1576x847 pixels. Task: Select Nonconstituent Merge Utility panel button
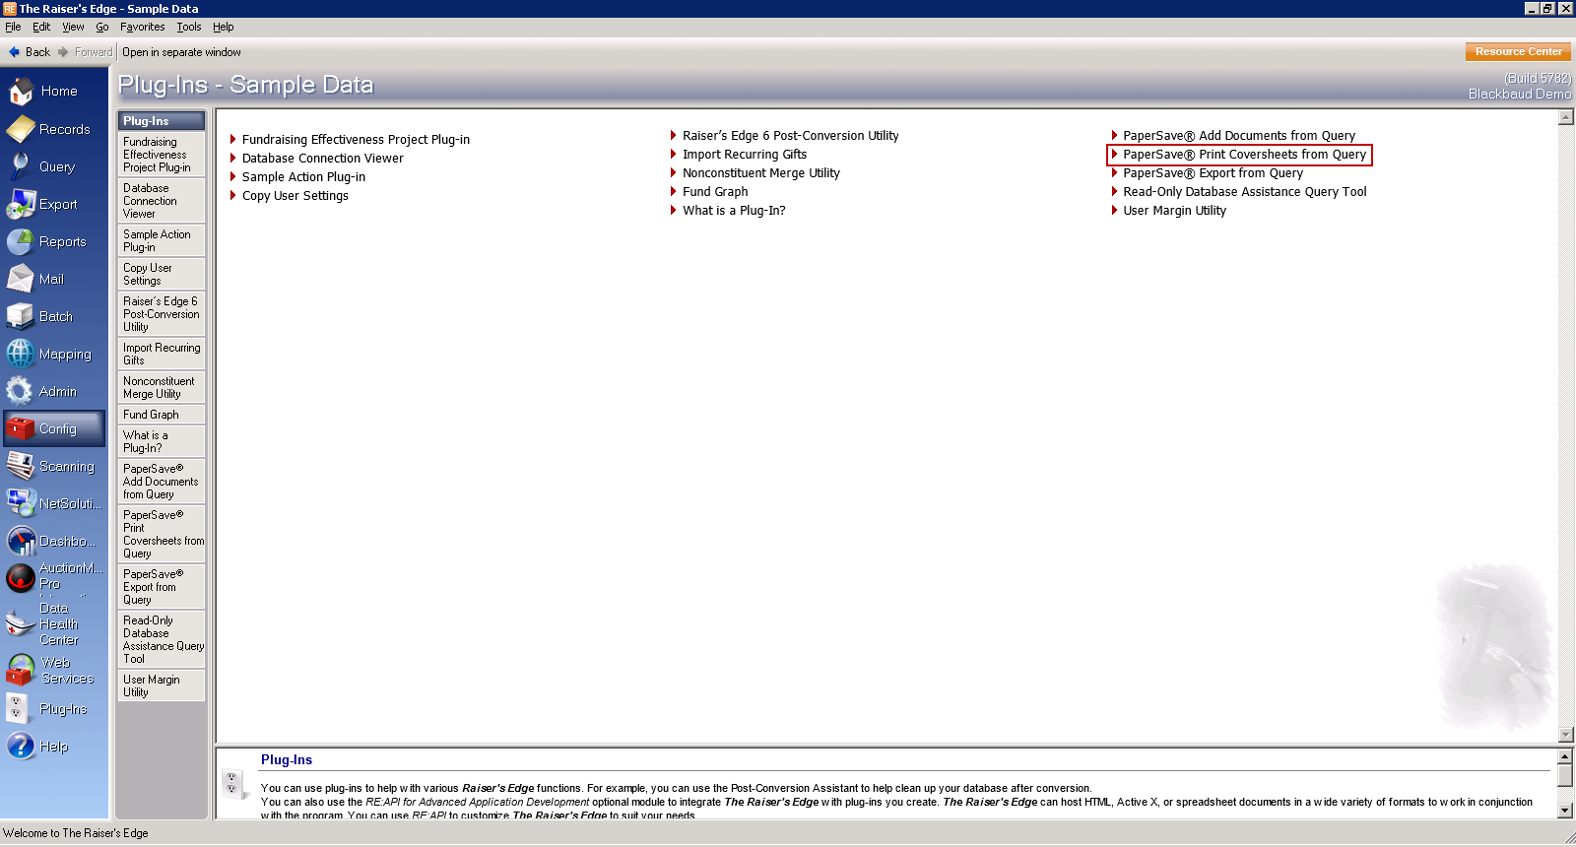click(x=162, y=388)
